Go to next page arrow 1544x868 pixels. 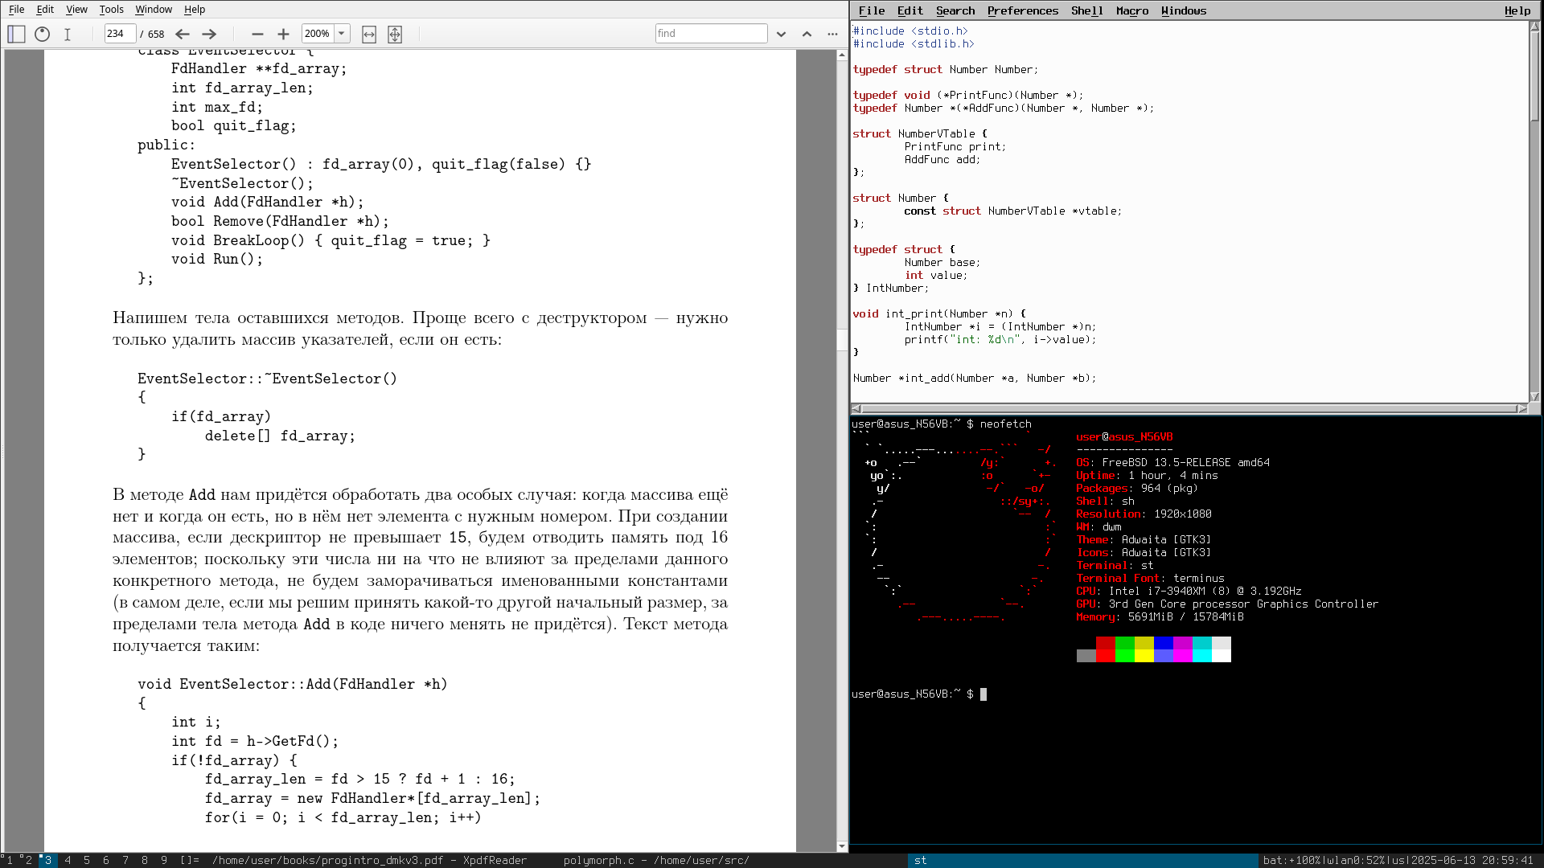point(209,34)
